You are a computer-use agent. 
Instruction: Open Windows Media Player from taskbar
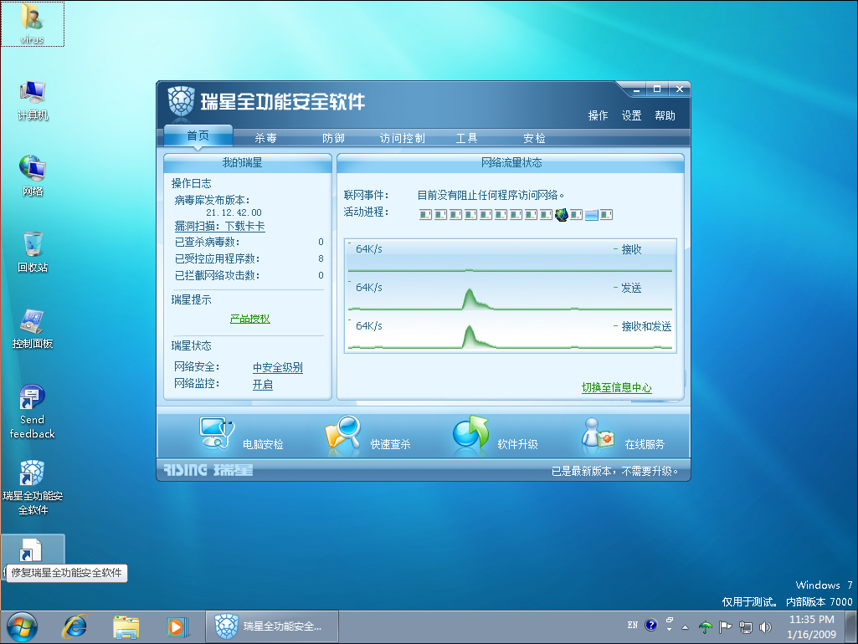click(x=176, y=626)
